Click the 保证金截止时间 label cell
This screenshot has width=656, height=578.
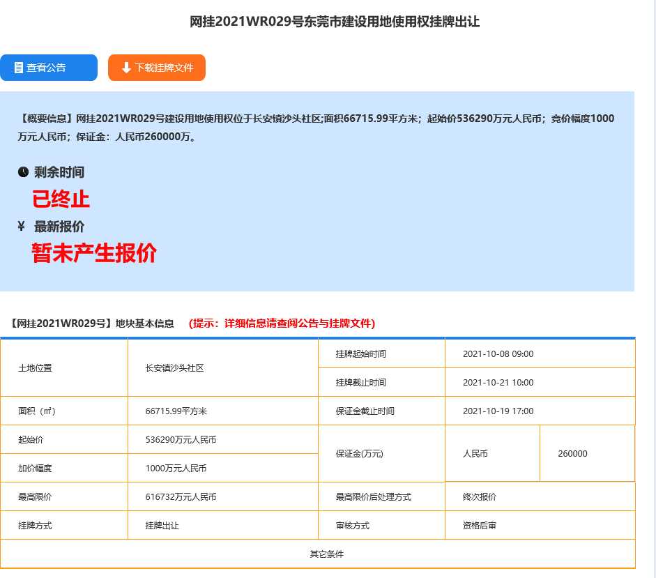coord(381,411)
